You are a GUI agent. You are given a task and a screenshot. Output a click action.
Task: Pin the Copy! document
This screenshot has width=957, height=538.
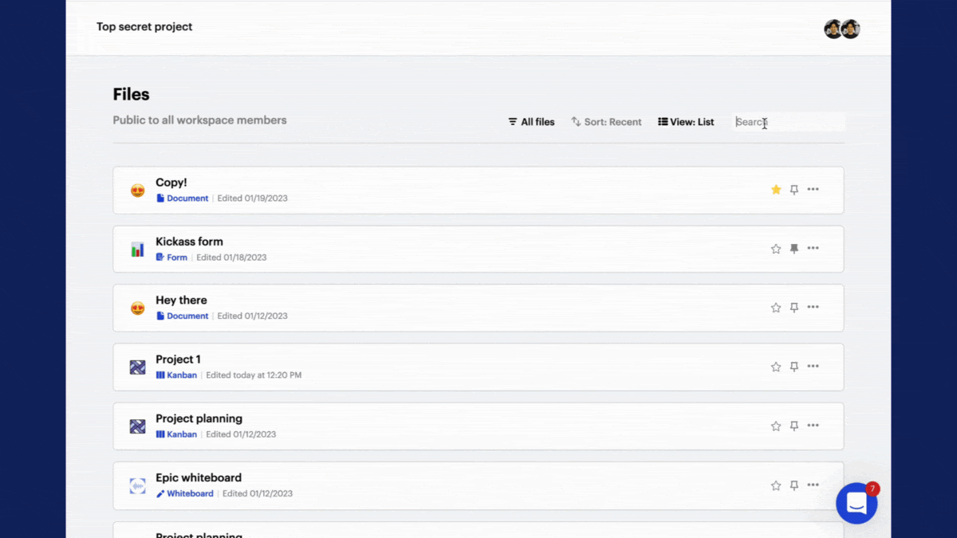coord(794,190)
